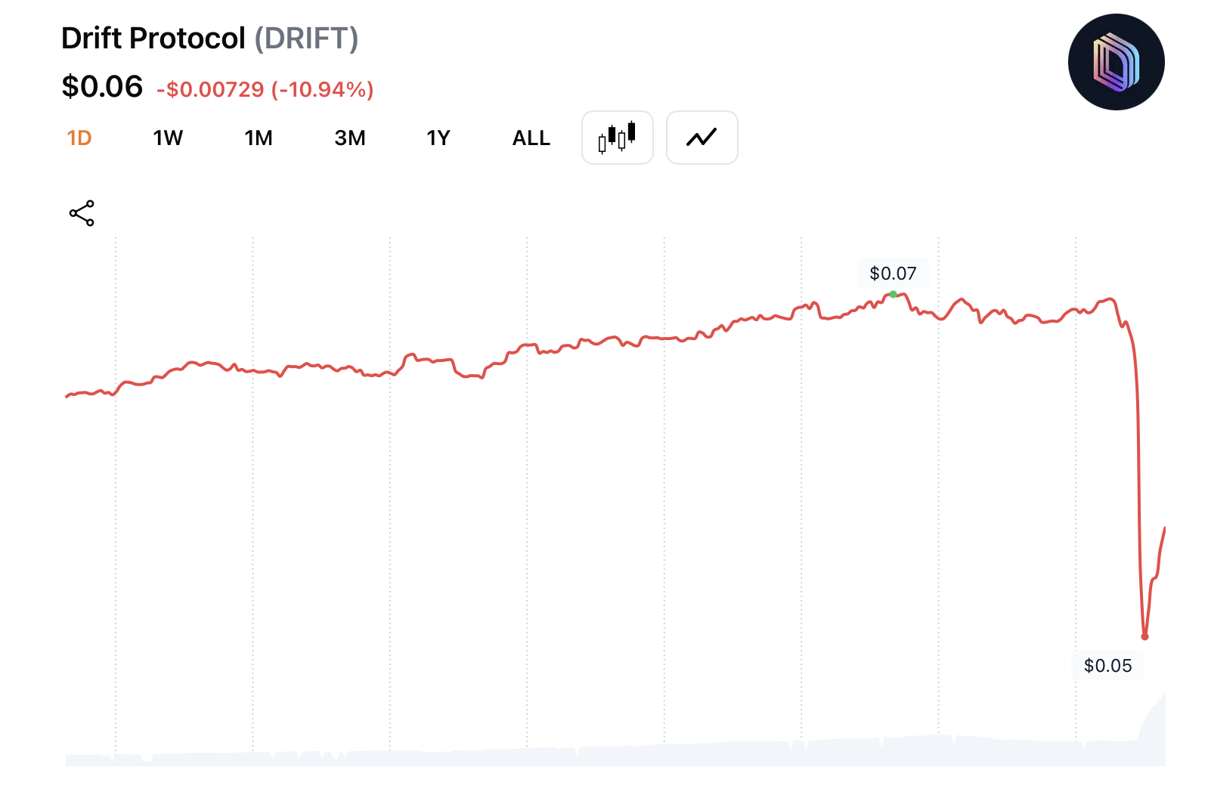The image size is (1208, 789).
Task: Click the Drift Protocol title text
Action: tap(153, 39)
